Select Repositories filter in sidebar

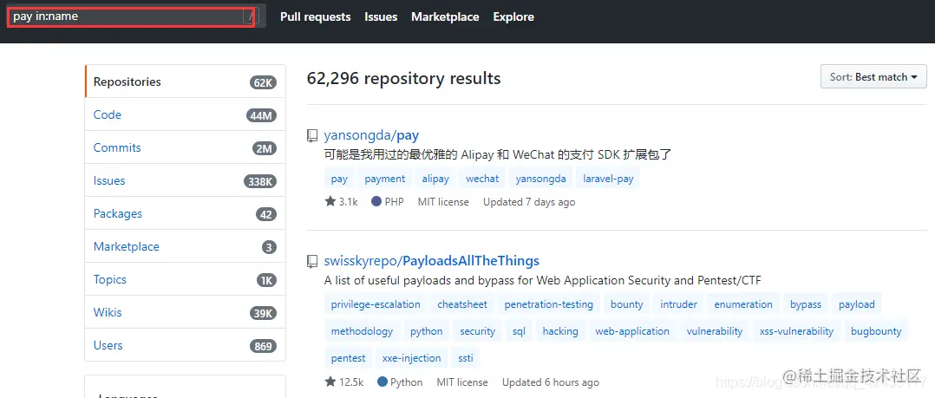(x=186, y=82)
